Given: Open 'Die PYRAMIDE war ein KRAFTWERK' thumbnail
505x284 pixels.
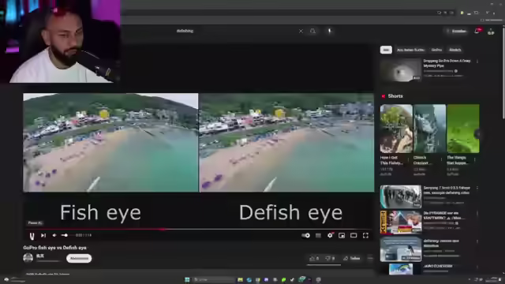Looking at the screenshot, I should coord(400,222).
